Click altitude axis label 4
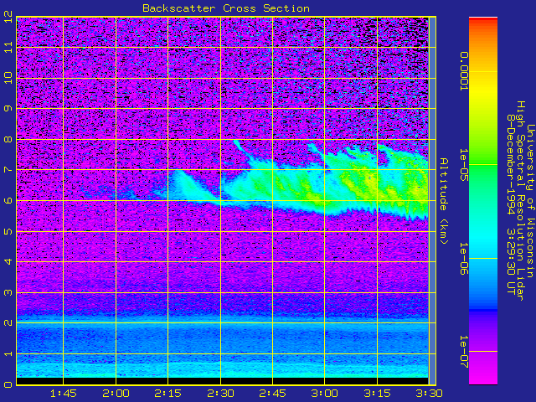This screenshot has height=402, width=536. pos(8,262)
